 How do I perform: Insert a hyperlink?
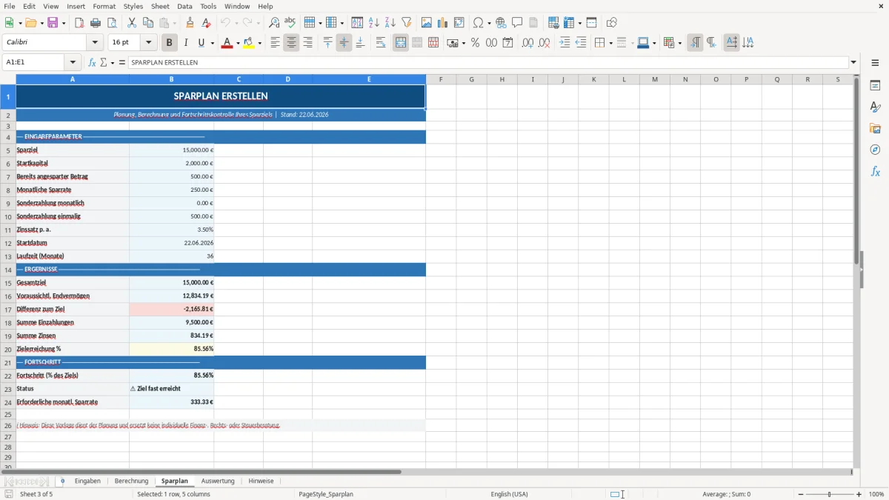501,23
